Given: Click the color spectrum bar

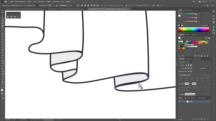Looking at the screenshot, I should pyautogui.click(x=194, y=30).
